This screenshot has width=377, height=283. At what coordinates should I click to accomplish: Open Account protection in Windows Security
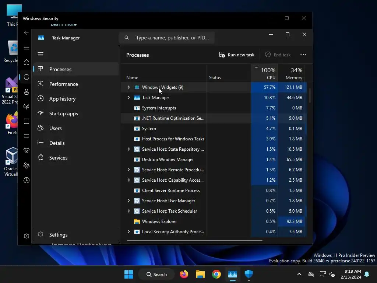(27, 92)
